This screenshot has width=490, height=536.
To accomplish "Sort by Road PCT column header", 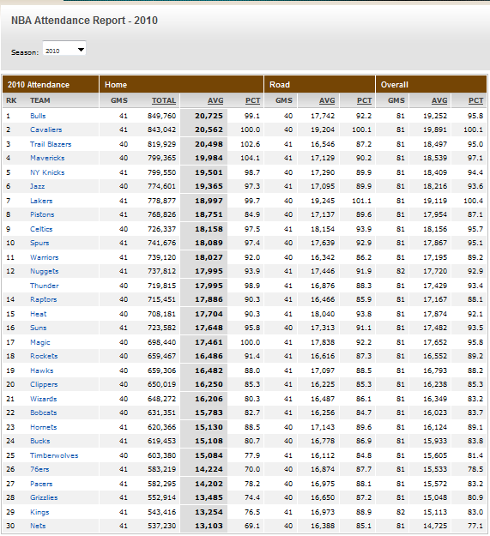I will (x=364, y=100).
